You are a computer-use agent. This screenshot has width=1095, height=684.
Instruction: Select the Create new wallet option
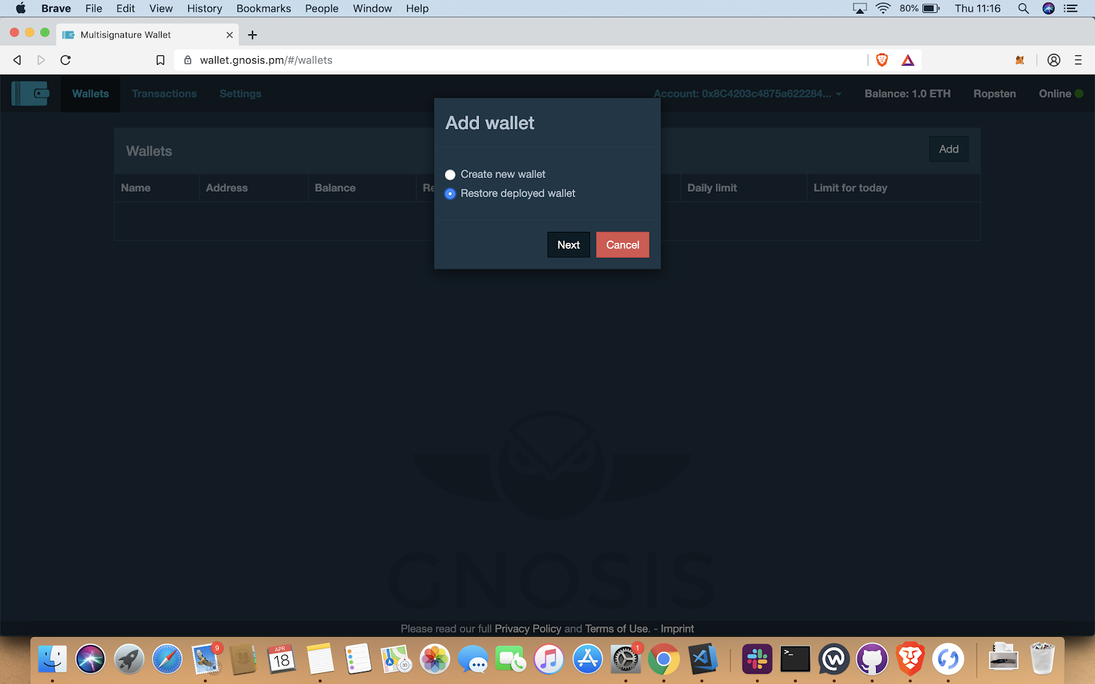pyautogui.click(x=450, y=175)
